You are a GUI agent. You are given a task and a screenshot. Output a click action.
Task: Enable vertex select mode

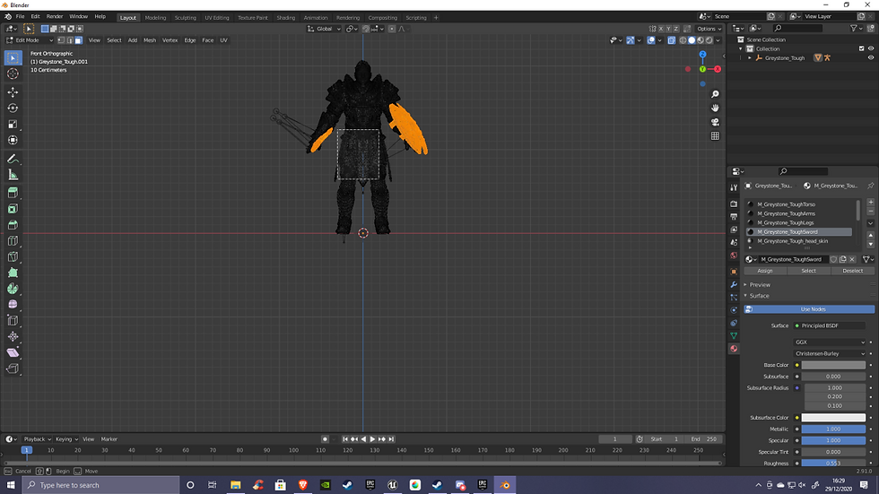pos(61,40)
